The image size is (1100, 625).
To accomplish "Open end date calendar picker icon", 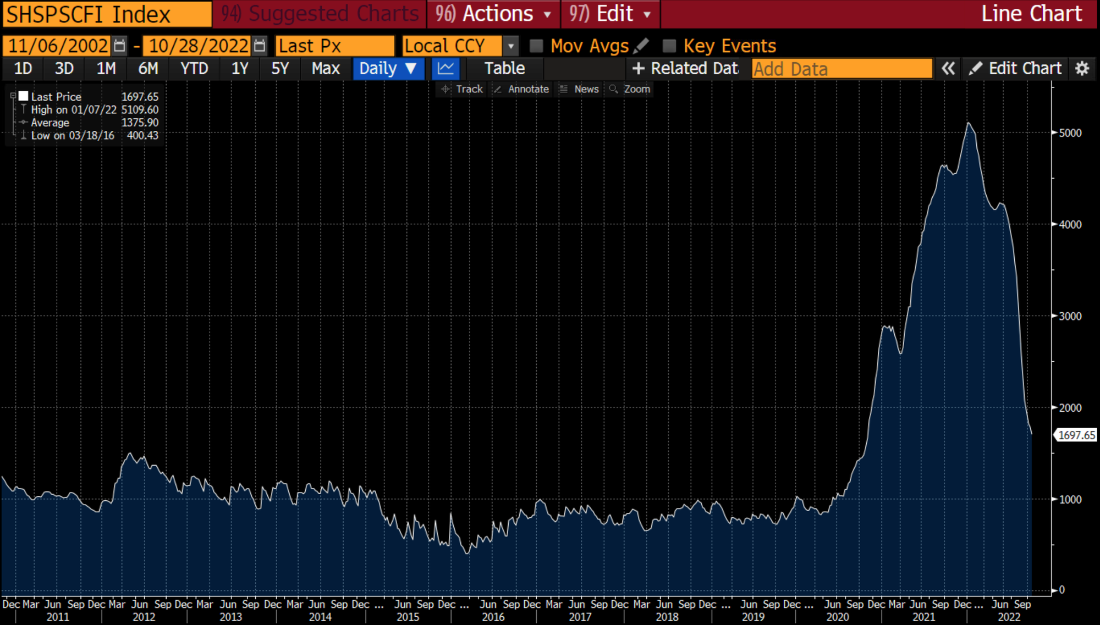I will (x=260, y=46).
